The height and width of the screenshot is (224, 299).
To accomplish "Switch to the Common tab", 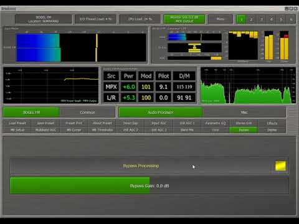I will pos(87,113).
